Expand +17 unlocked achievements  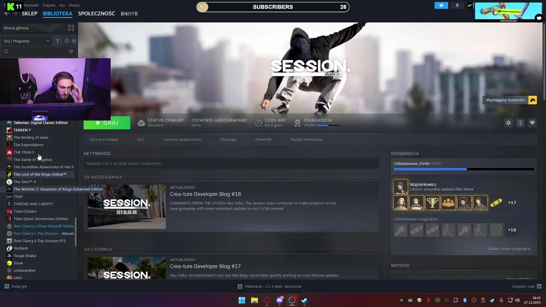pos(512,203)
